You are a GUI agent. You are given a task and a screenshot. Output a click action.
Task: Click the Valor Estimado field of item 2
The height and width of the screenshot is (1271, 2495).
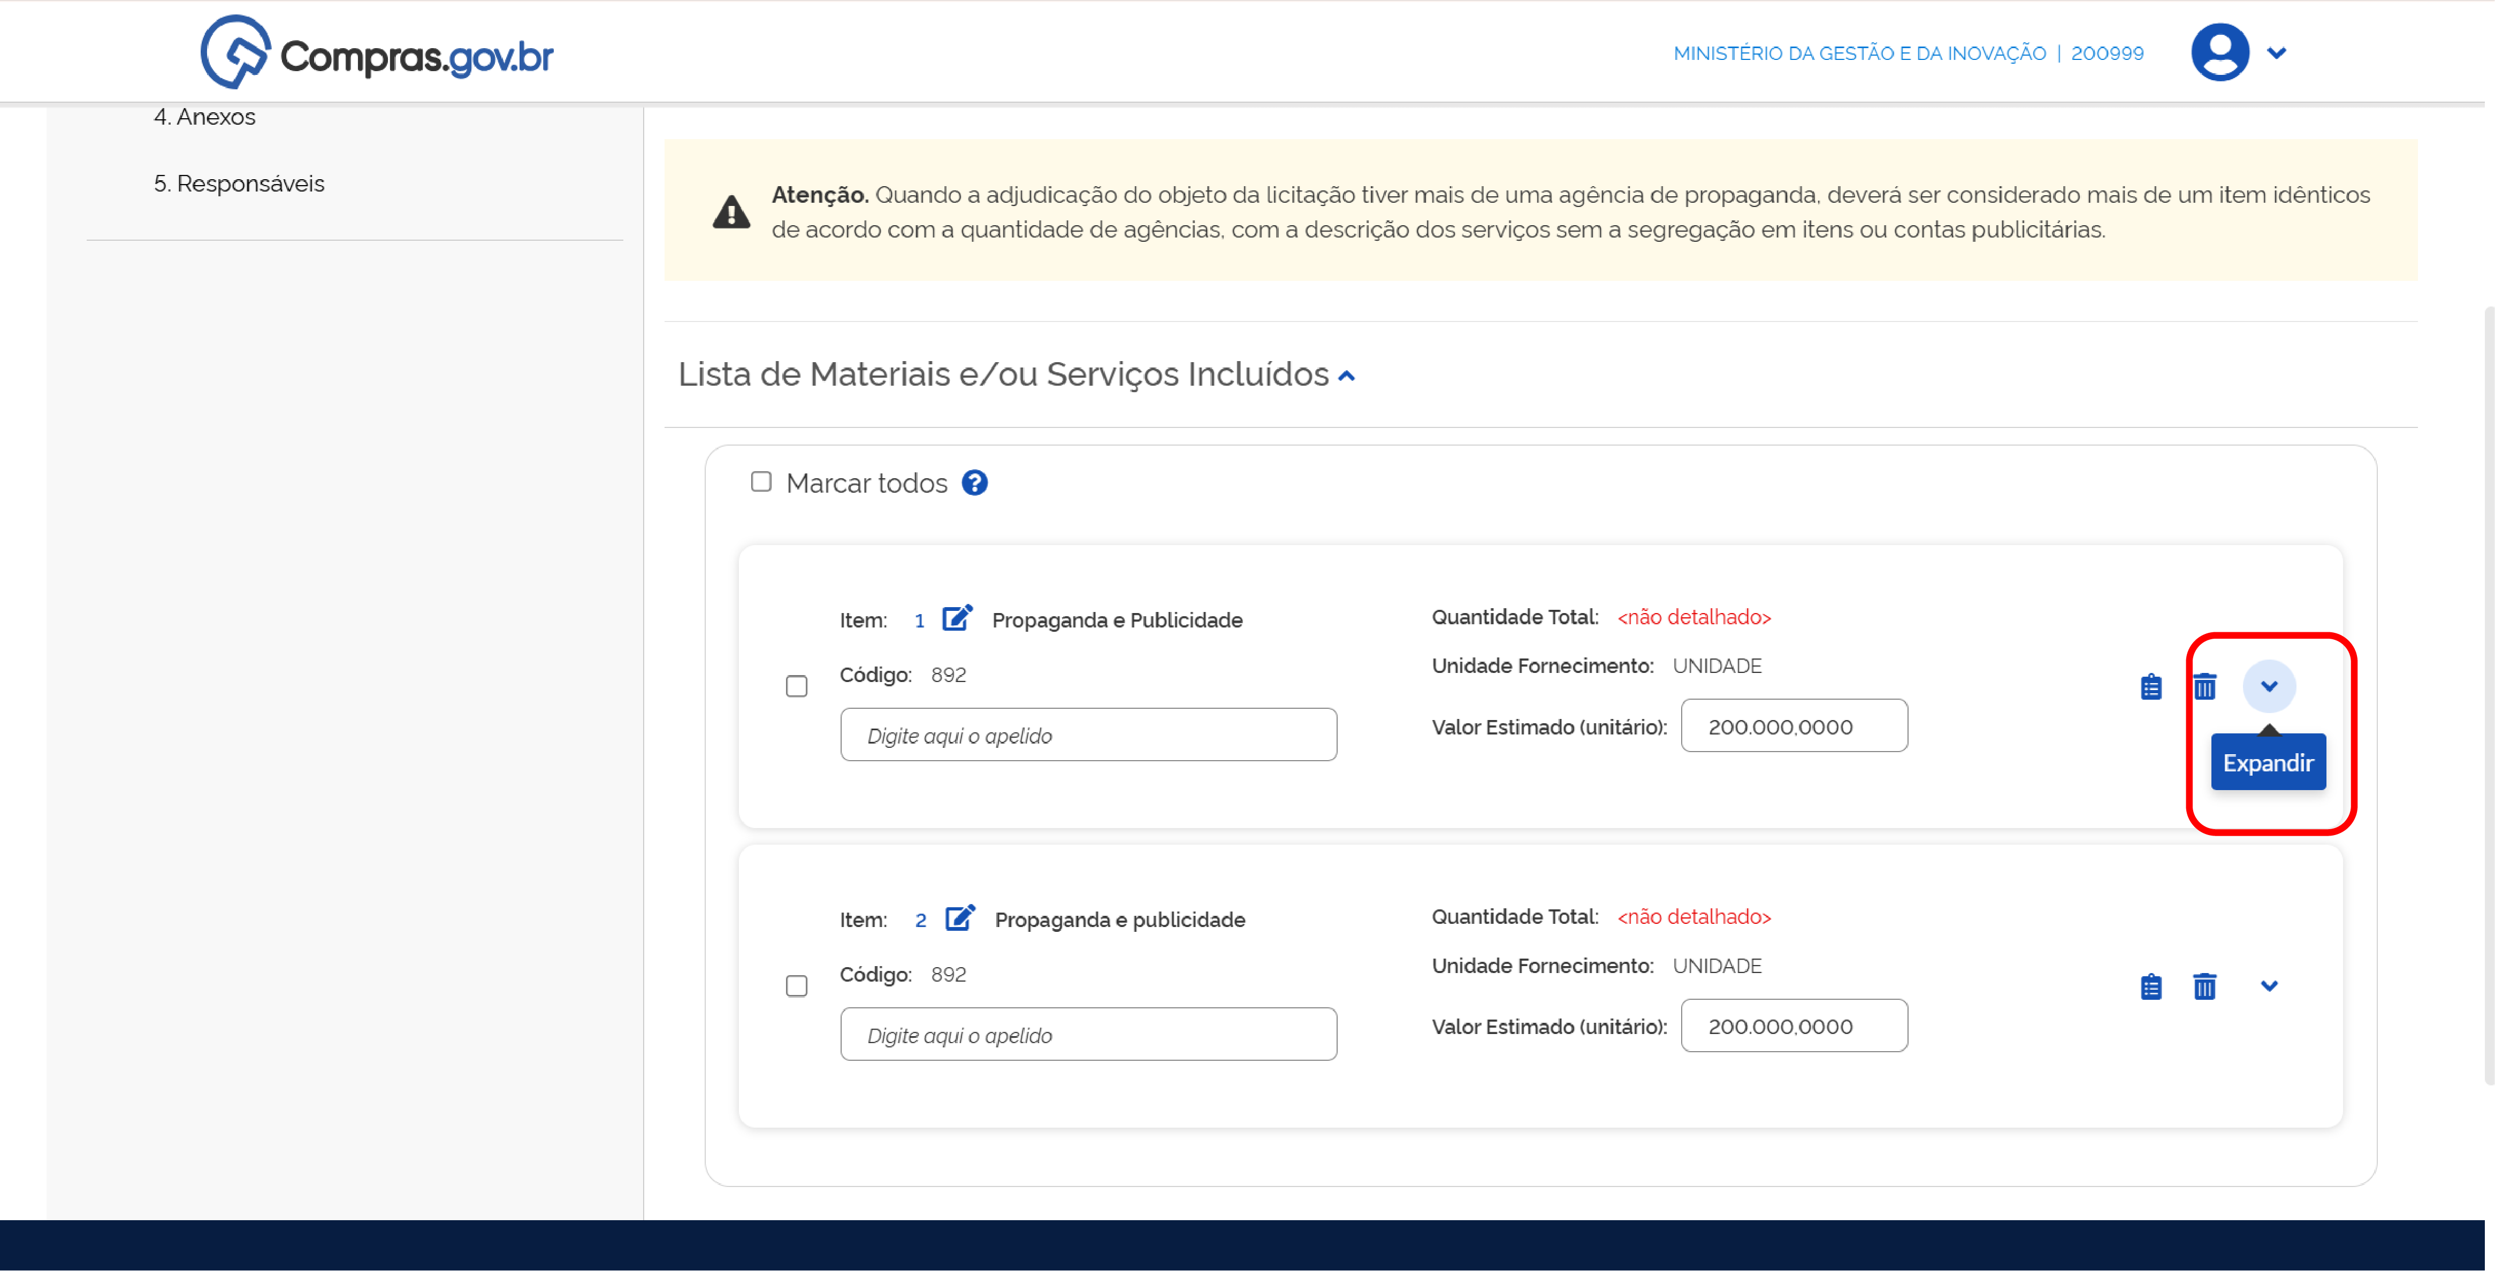point(1794,1026)
